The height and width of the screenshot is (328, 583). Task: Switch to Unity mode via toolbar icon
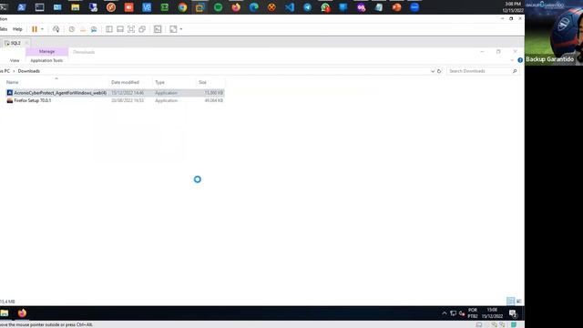click(x=142, y=29)
